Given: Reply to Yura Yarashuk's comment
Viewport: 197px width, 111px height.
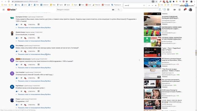Looking at the screenshot, I should (x=32, y=78).
